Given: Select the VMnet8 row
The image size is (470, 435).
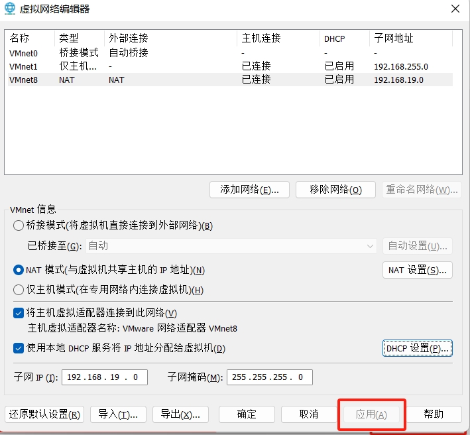Looking at the screenshot, I should tap(230, 80).
